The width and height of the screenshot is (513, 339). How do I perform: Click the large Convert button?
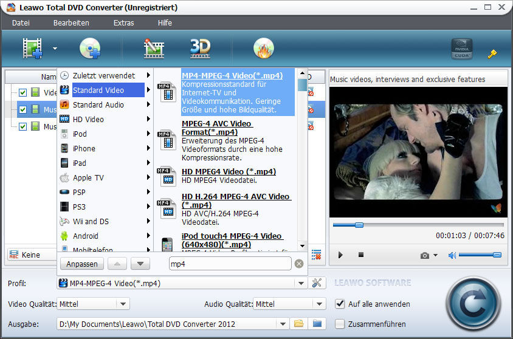473,304
